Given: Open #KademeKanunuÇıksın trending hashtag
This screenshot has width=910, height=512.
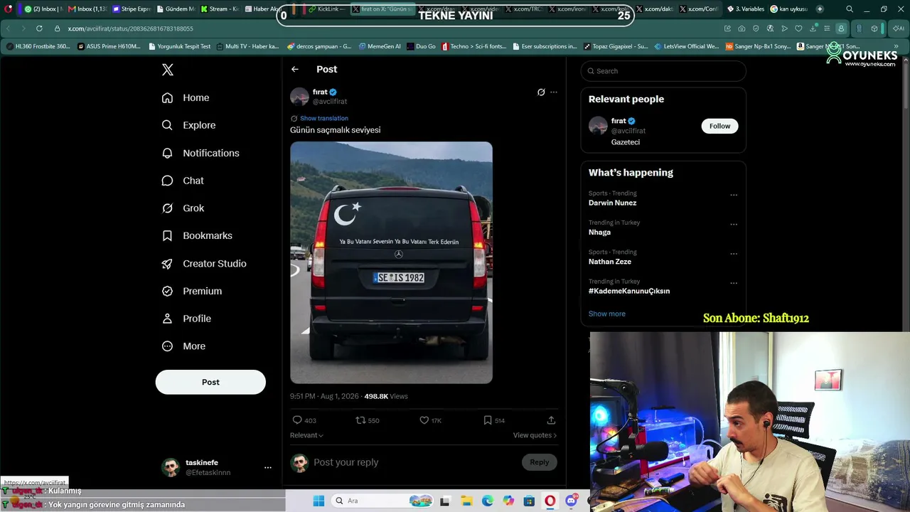Looking at the screenshot, I should click(x=629, y=291).
